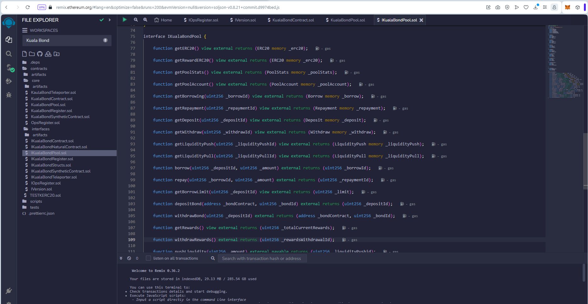This screenshot has height=304, width=588.
Task: Open Deploy & run transactions icon
Action: coord(9,81)
